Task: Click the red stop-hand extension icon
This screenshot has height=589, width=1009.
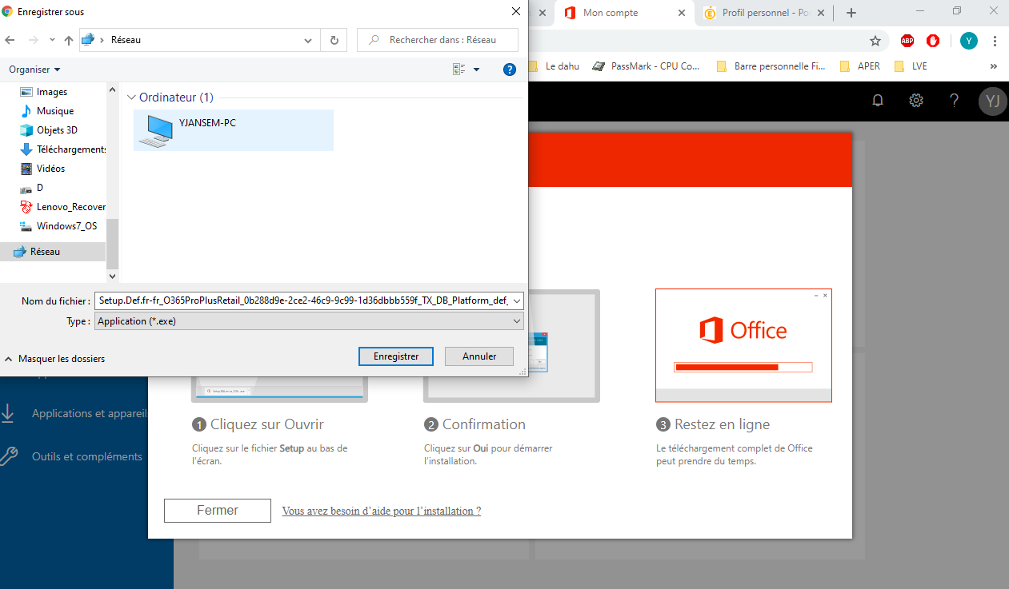Action: click(x=933, y=41)
